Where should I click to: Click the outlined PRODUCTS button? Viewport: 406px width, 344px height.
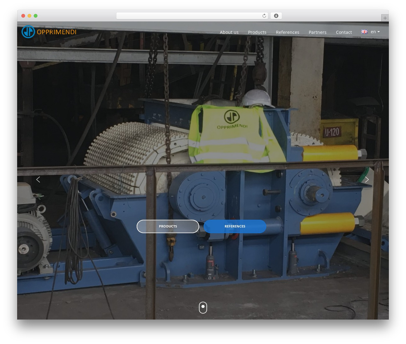[168, 226]
